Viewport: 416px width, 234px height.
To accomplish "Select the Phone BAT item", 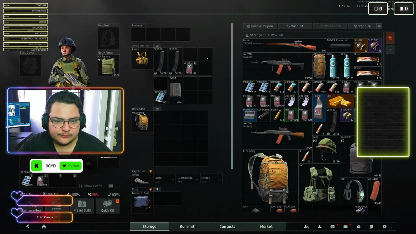I will pyautogui.click(x=250, y=115).
